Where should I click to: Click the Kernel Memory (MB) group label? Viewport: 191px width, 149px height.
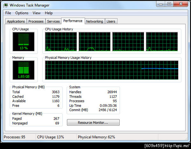click(27, 114)
